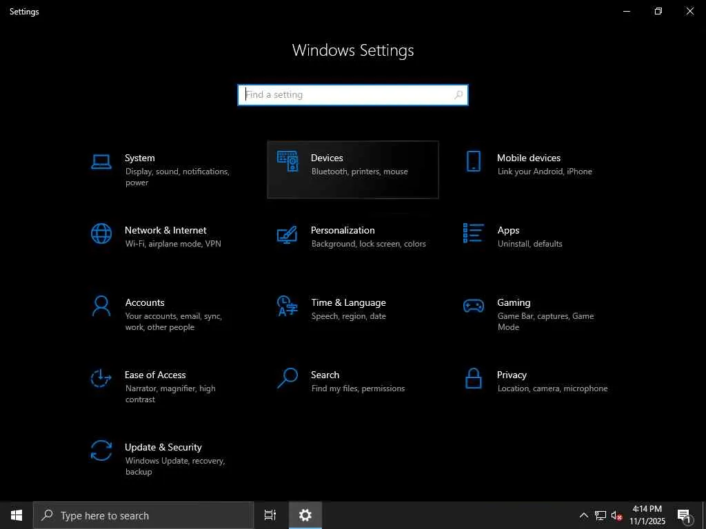
Task: Close the Settings window
Action: [x=689, y=11]
